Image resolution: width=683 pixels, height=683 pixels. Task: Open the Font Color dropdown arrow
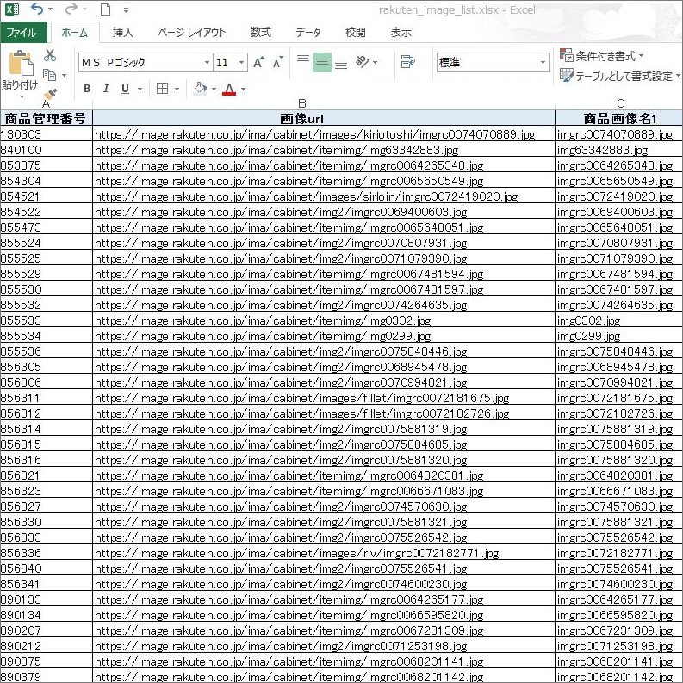243,89
